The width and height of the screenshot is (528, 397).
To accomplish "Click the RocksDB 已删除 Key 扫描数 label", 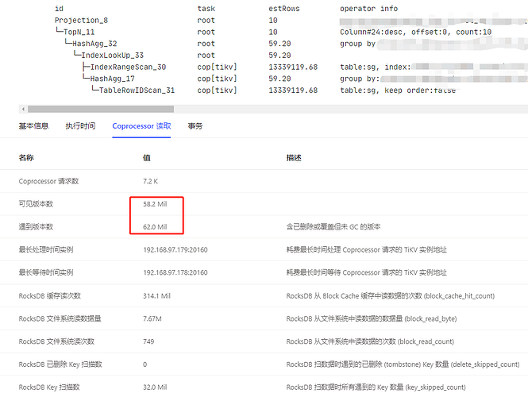I will [x=60, y=364].
